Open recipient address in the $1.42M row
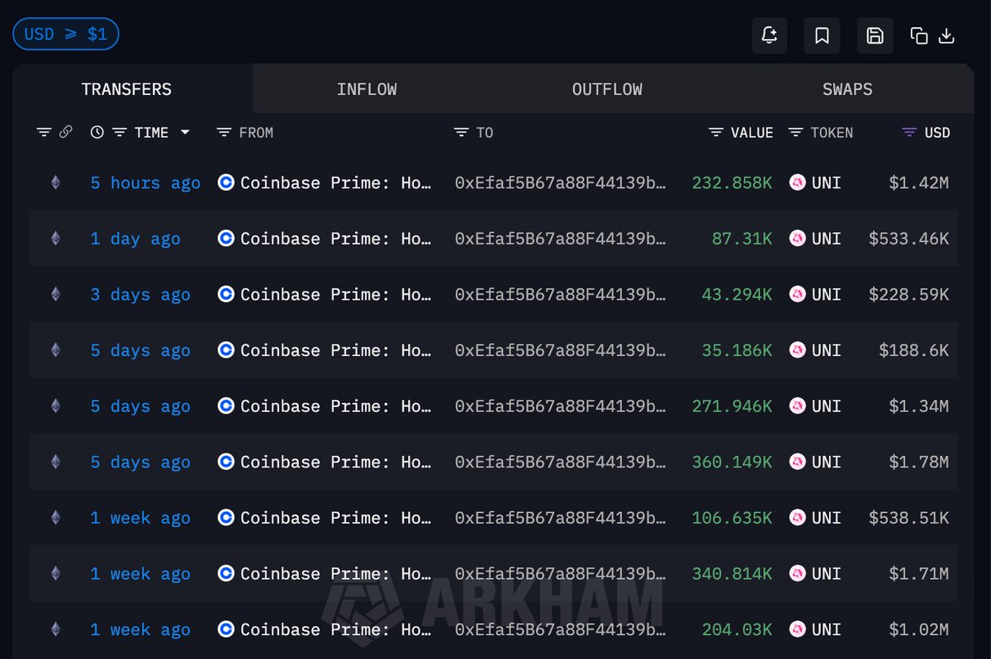Viewport: 991px width, 659px height. point(561,183)
